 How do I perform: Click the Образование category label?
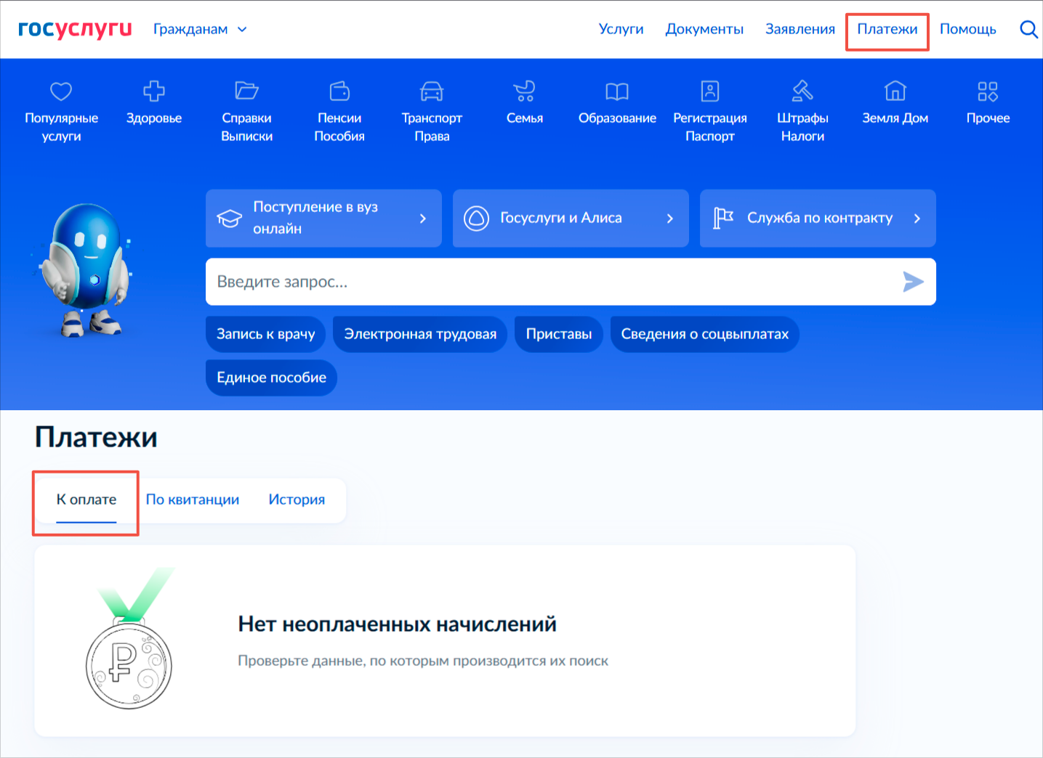617,118
